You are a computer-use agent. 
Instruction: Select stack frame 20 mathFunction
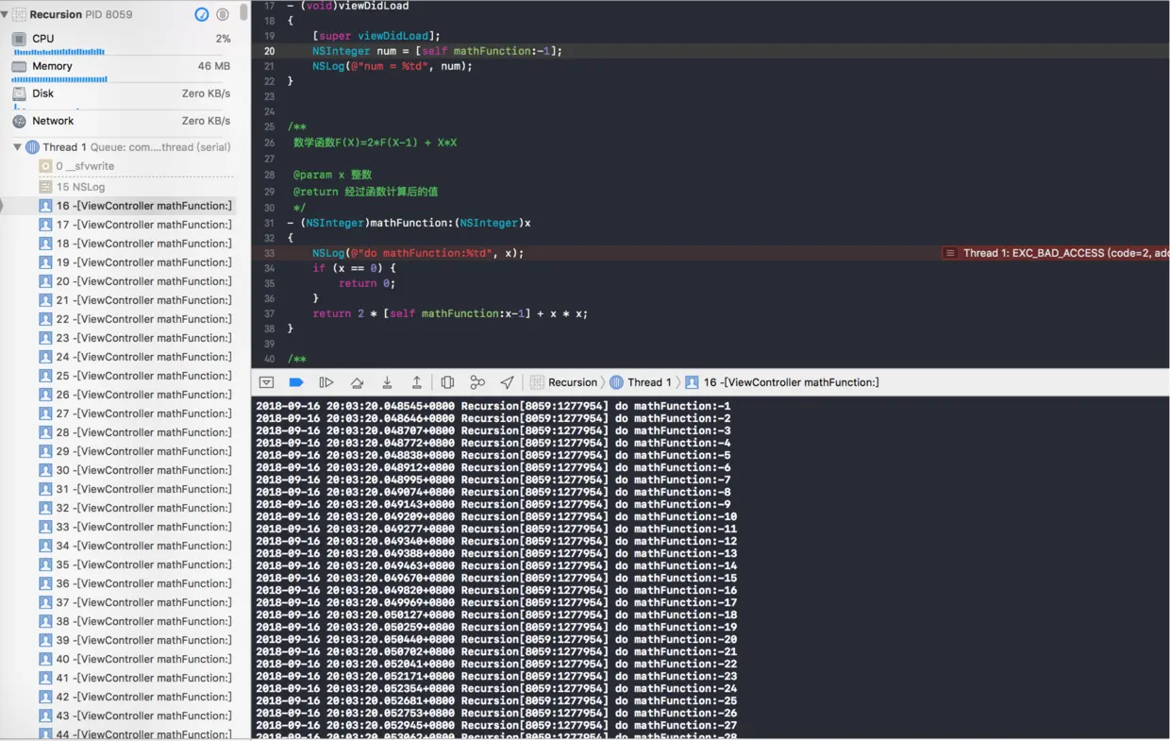136,281
